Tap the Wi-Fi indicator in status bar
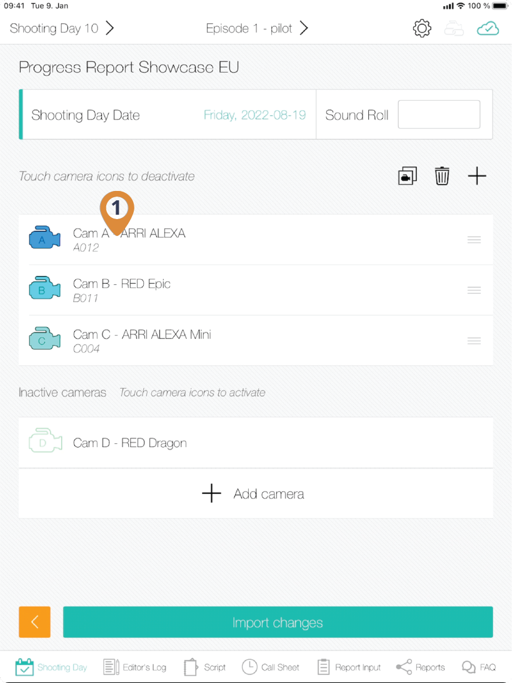Image resolution: width=512 pixels, height=683 pixels. click(461, 6)
